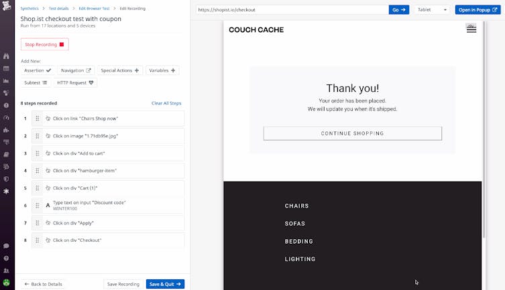This screenshot has width=505, height=290.
Task: Click the click-action icon on step 5 Cart
Action: pos(48,188)
